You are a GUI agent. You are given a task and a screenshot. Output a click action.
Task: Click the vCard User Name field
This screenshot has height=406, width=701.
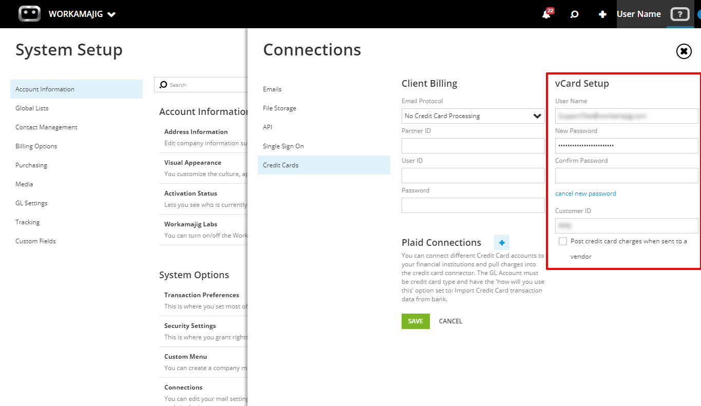tap(627, 116)
